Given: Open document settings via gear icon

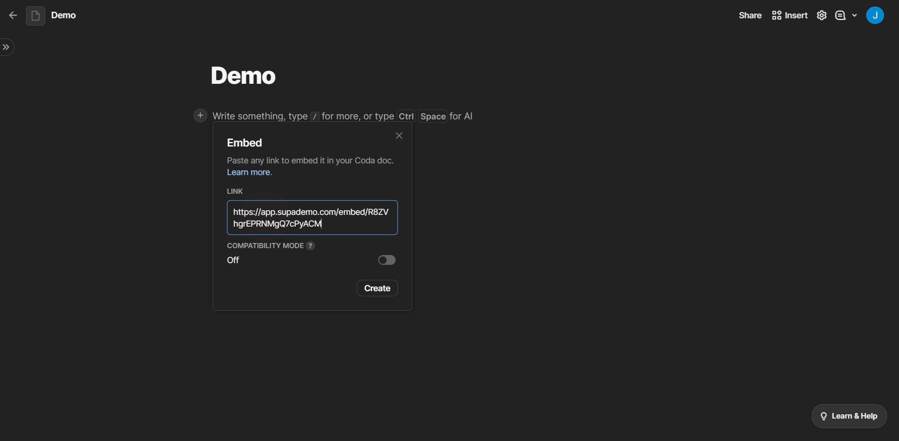Looking at the screenshot, I should pos(822,15).
